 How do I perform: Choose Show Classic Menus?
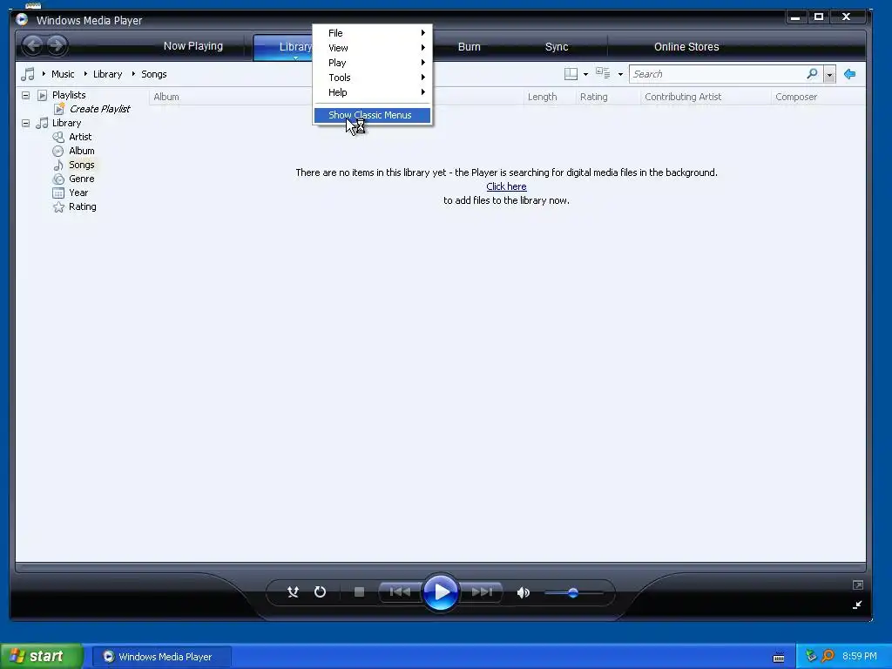[373, 115]
